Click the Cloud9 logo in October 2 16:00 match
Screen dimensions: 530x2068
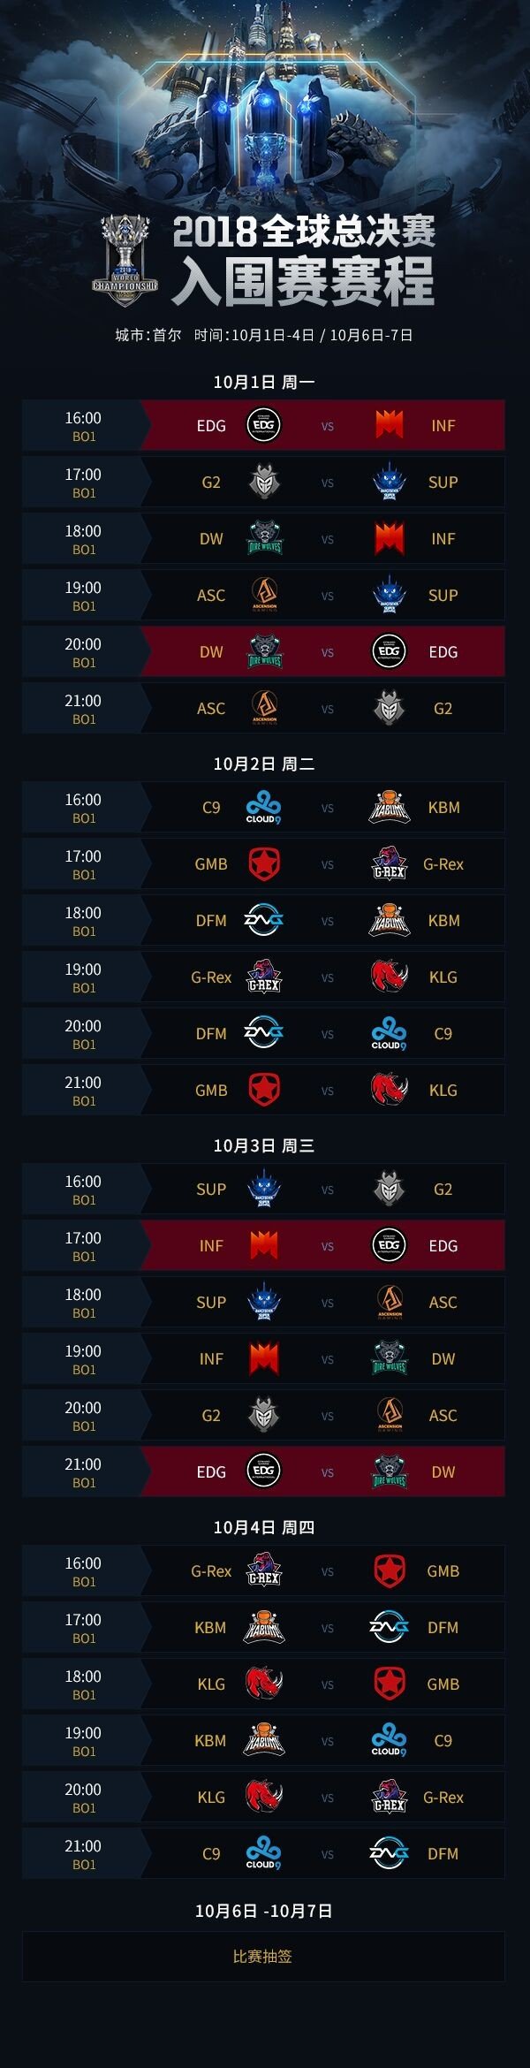263,808
